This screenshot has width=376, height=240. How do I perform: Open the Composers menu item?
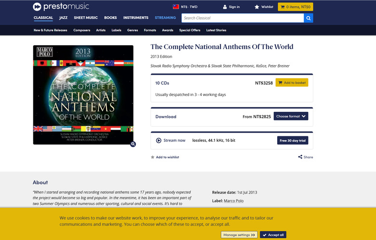(x=82, y=30)
